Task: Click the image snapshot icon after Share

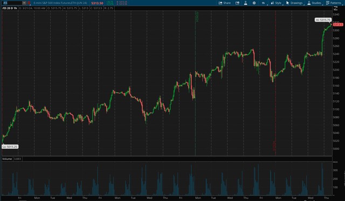Action: (x=237, y=3)
